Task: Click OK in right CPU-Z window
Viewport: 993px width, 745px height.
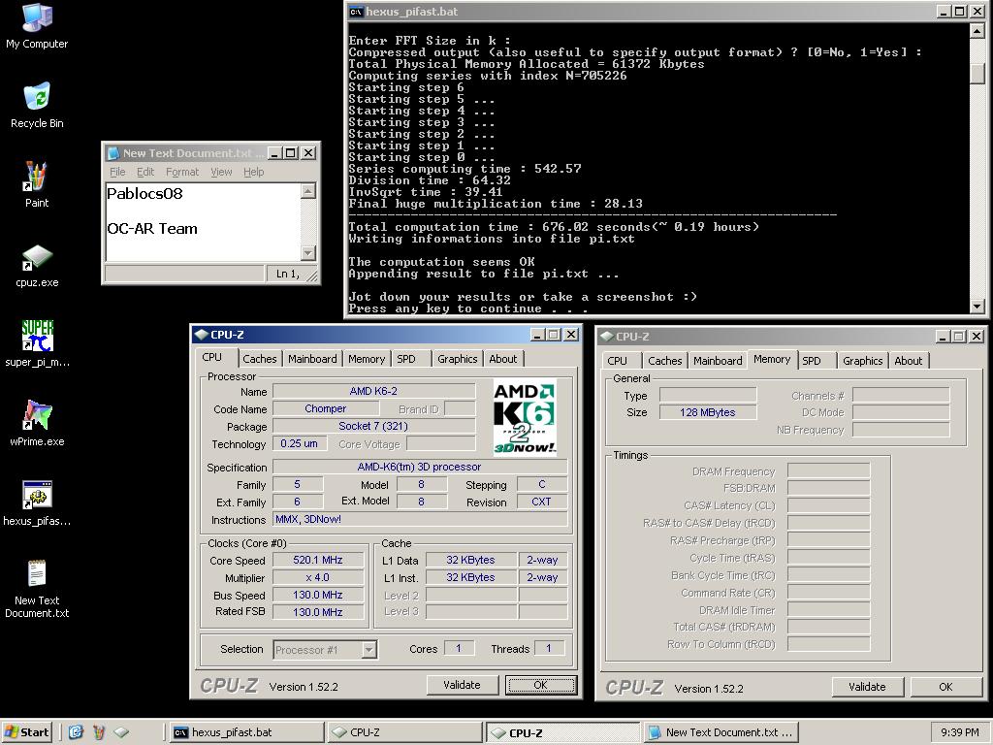Action: click(945, 687)
